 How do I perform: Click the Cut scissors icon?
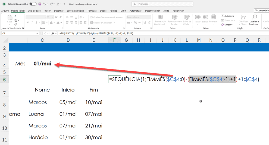click(15, 16)
